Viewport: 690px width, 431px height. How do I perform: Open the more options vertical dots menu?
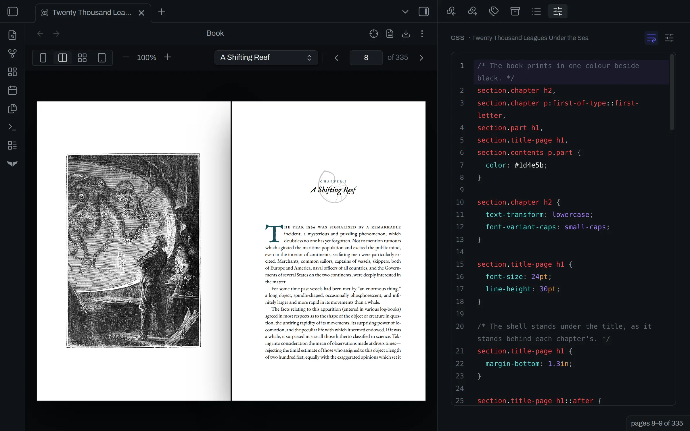[422, 34]
